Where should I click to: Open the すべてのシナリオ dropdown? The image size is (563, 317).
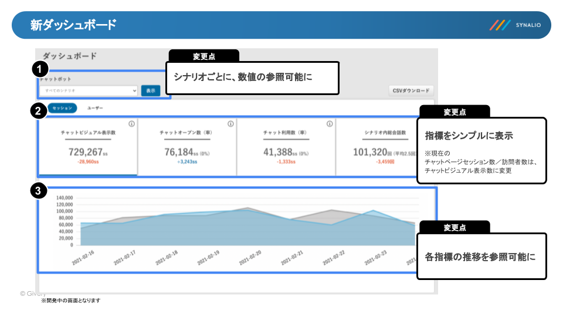pos(89,91)
